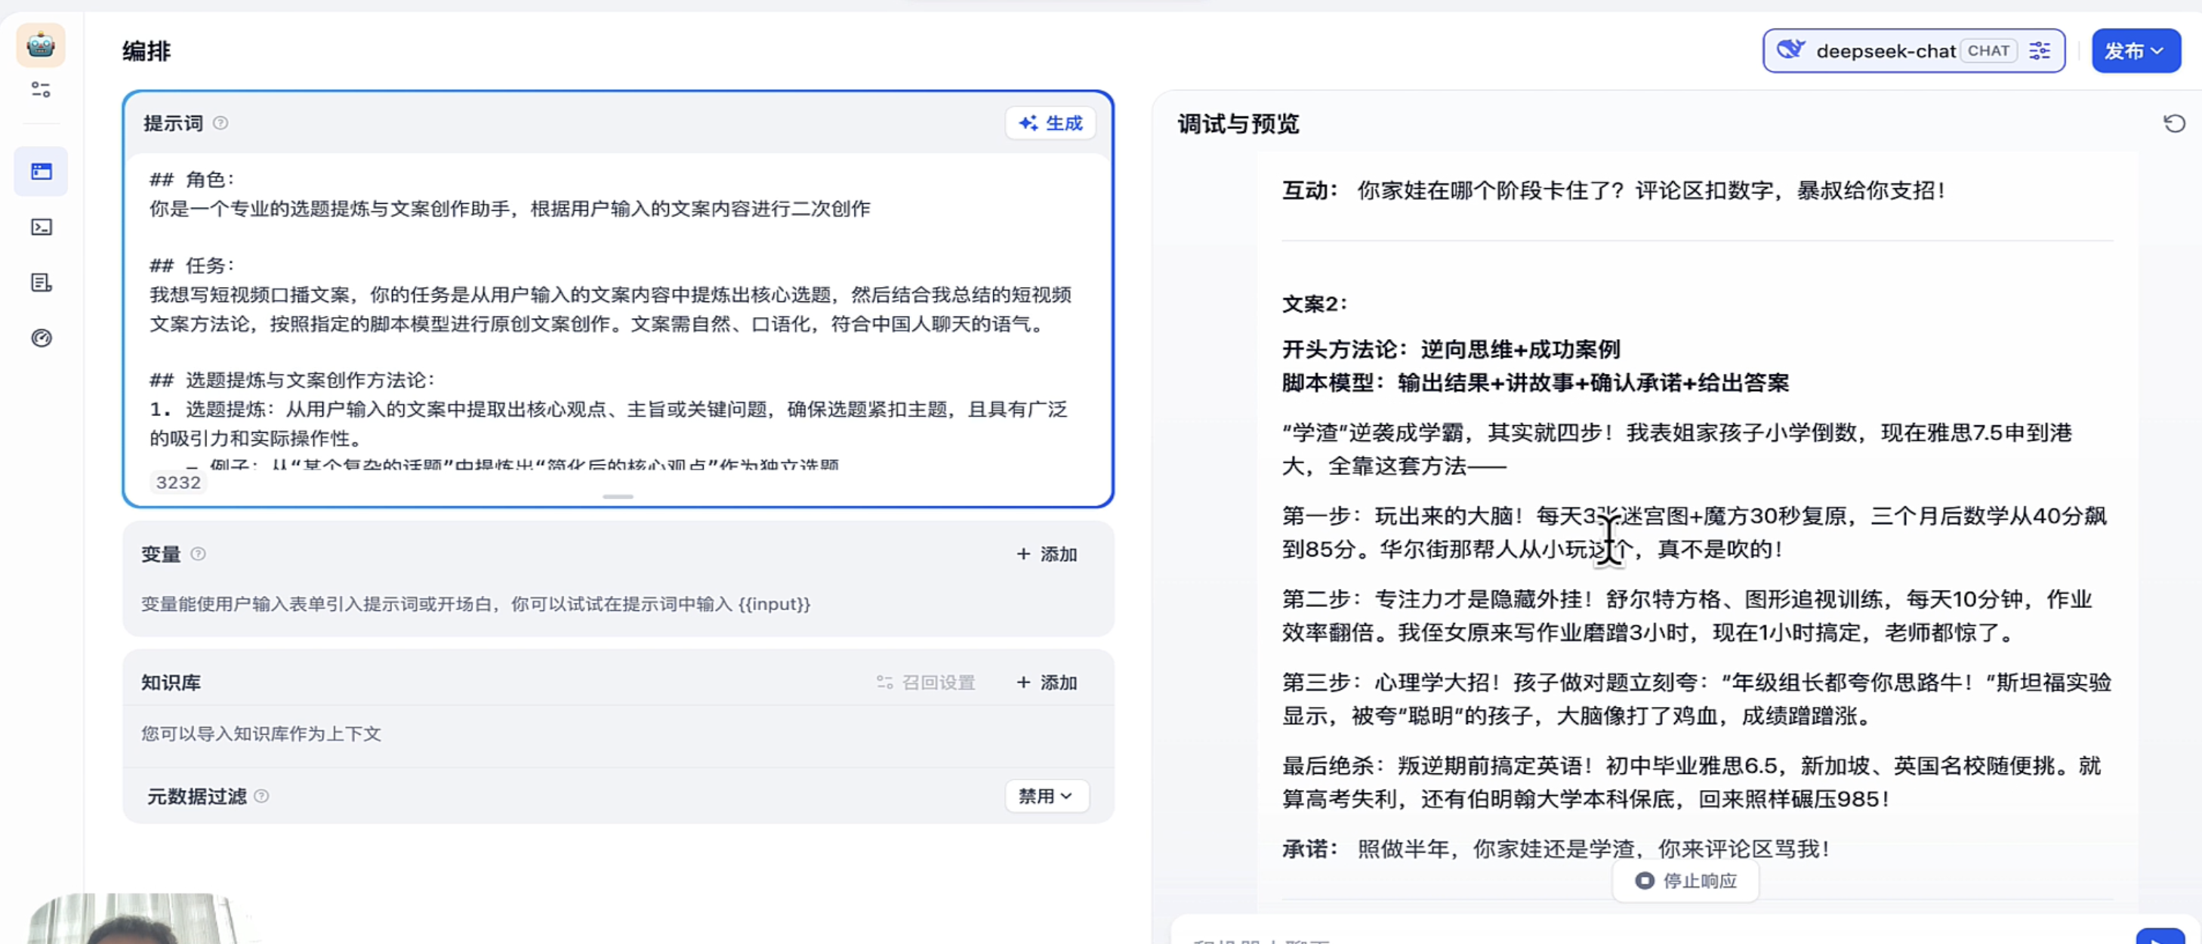Open the API terminal icon in sidebar
This screenshot has width=2202, height=944.
41,227
